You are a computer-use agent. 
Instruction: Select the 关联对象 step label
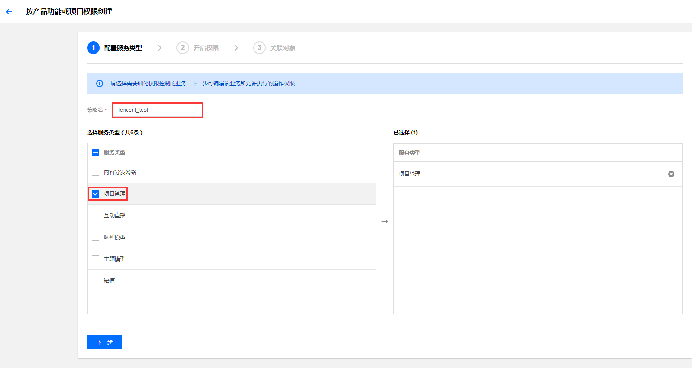click(283, 48)
